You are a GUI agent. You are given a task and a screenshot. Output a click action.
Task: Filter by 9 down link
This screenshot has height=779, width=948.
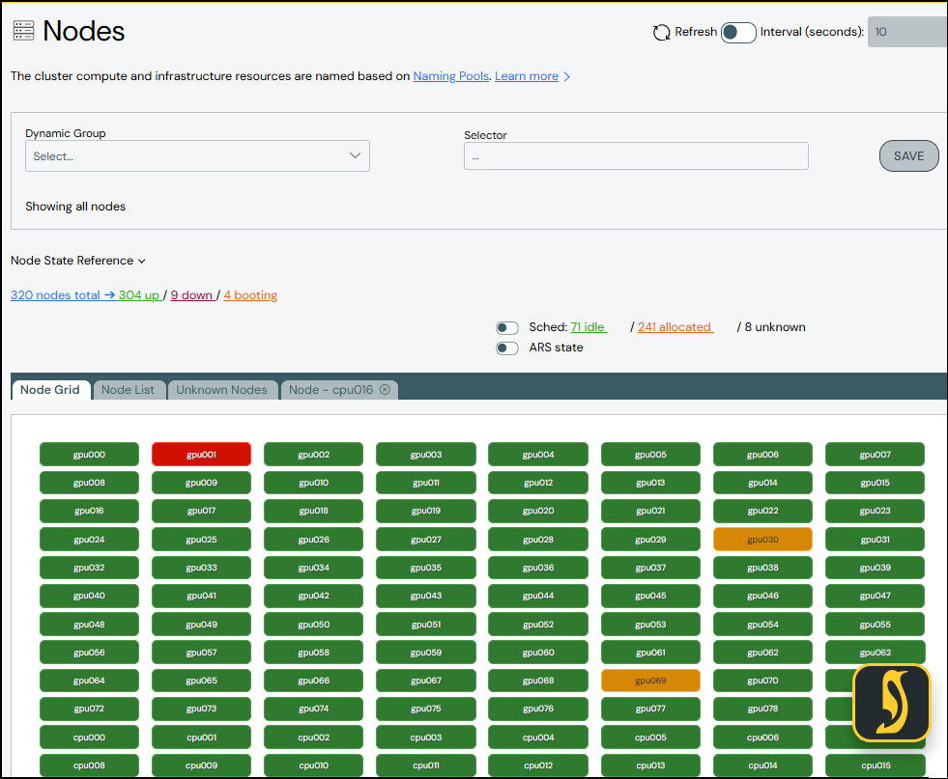coord(191,295)
